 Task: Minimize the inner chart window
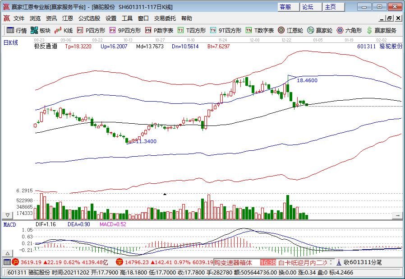coord(382,18)
